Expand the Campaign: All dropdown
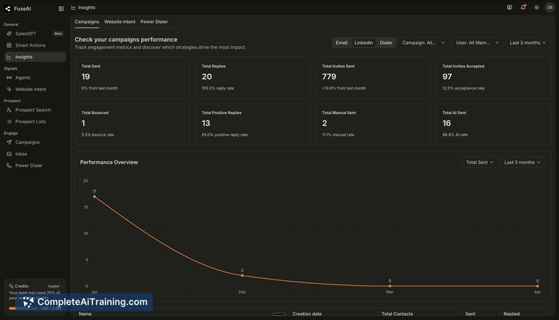Viewport: 559px width, 320px height. (x=423, y=43)
